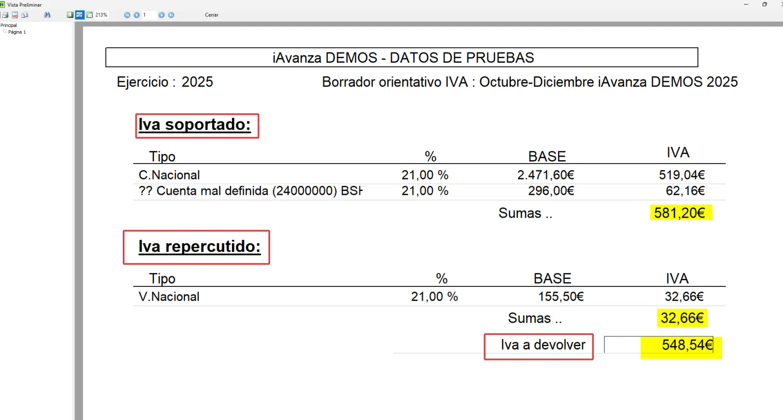Click the Borrador orientativo IVA heading
783x420 pixels.
click(530, 82)
